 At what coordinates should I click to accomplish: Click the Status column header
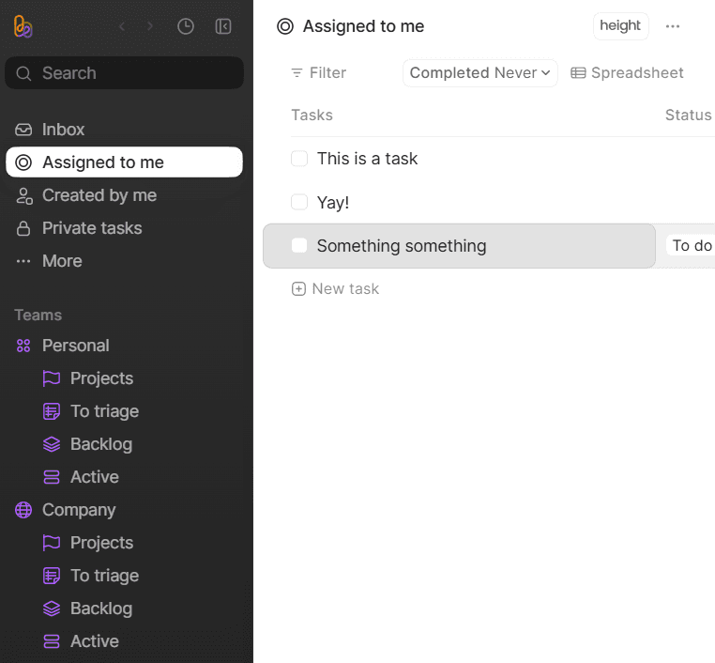[x=688, y=115]
